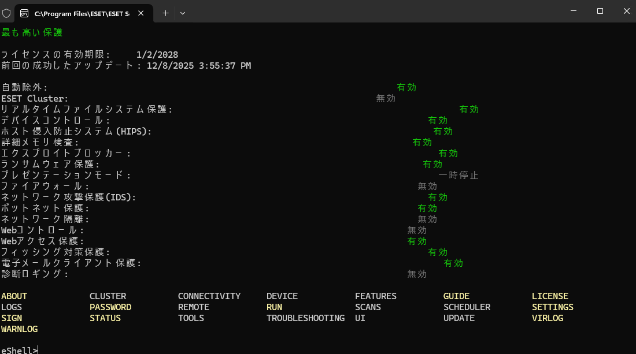Open a new terminal tab
This screenshot has height=354, width=636.
(165, 13)
